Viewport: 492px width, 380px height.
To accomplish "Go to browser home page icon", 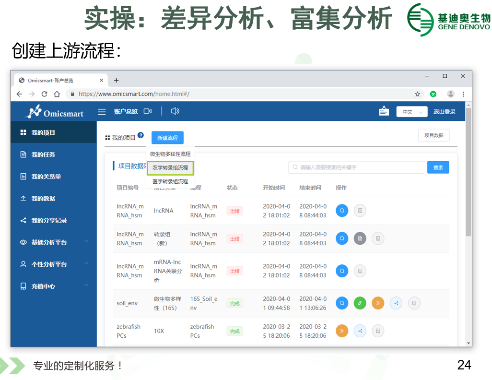I will click(57, 94).
